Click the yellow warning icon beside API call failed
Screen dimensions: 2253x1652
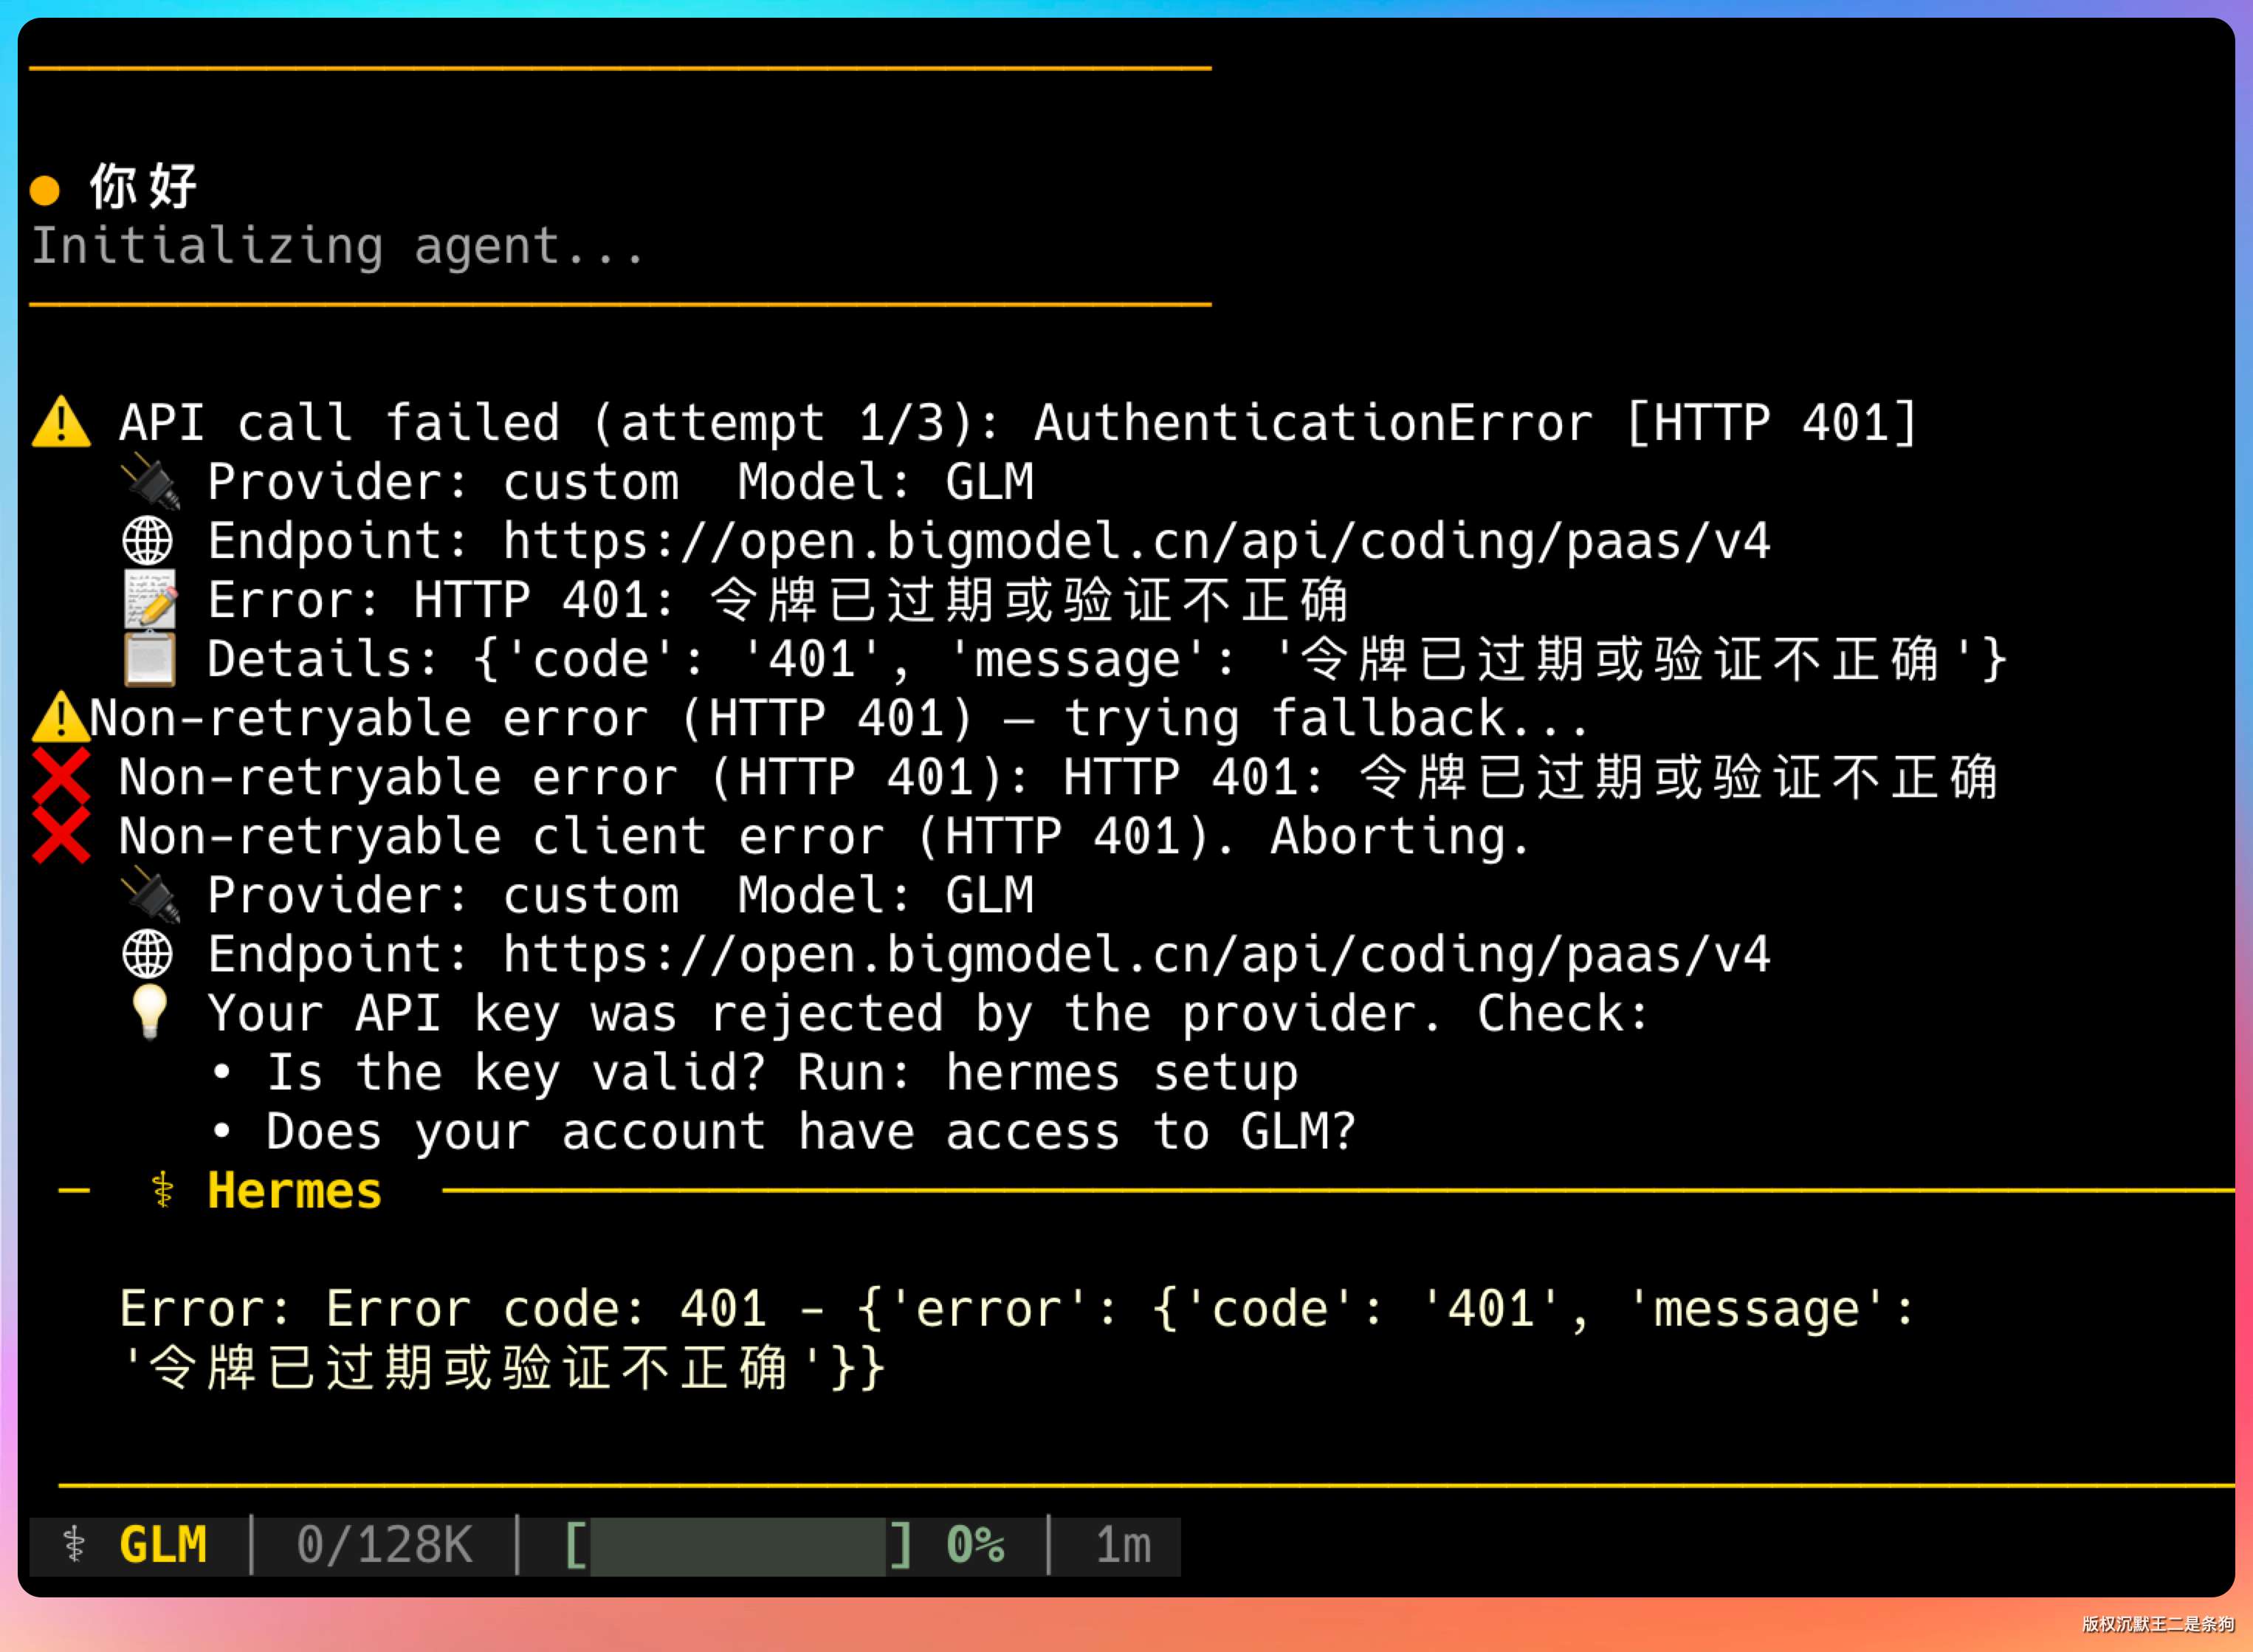tap(61, 422)
